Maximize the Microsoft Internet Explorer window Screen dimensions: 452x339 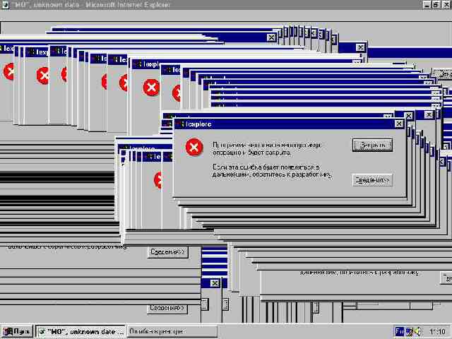click(x=436, y=5)
